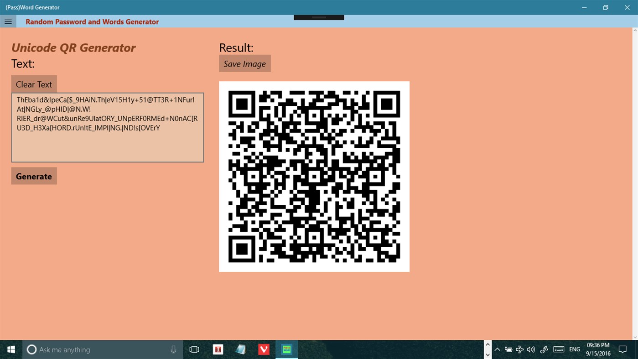Click the generated QR code image
Screen dimensions: 638x359
[x=314, y=176]
